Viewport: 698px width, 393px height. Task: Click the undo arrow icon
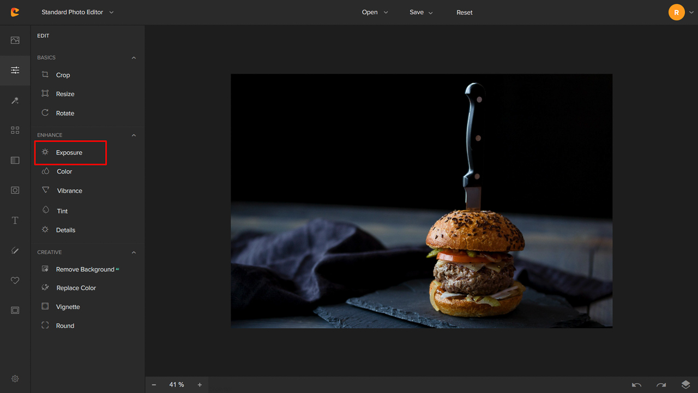tap(636, 385)
